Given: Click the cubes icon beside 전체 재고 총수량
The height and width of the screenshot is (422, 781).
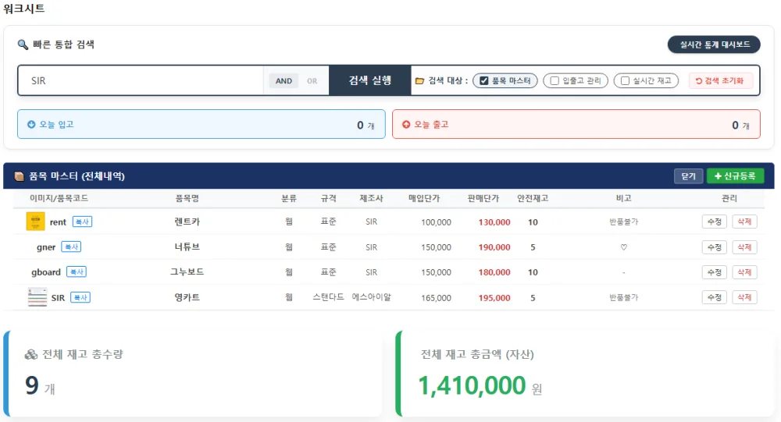Looking at the screenshot, I should [31, 354].
